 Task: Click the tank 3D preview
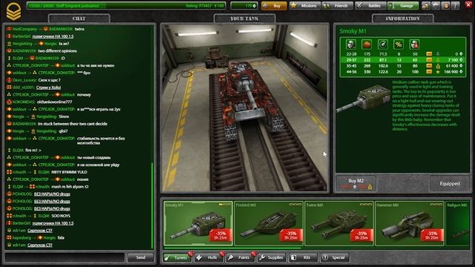[x=244, y=108]
